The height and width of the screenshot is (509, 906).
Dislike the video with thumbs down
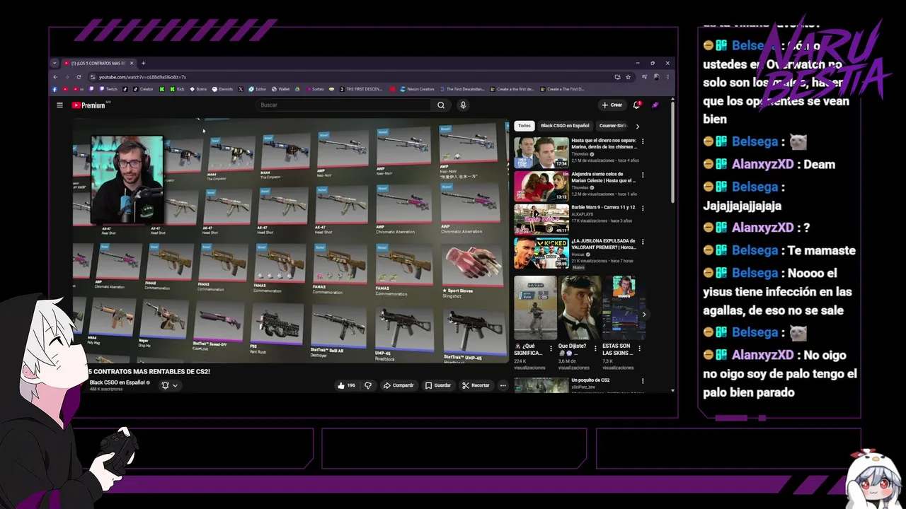pyautogui.click(x=368, y=385)
